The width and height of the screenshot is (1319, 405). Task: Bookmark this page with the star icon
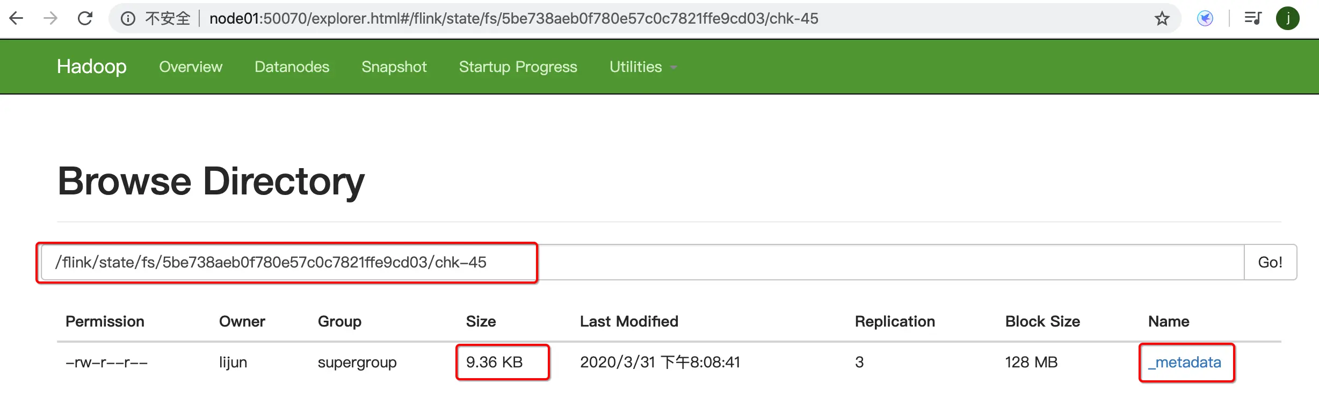tap(1162, 19)
